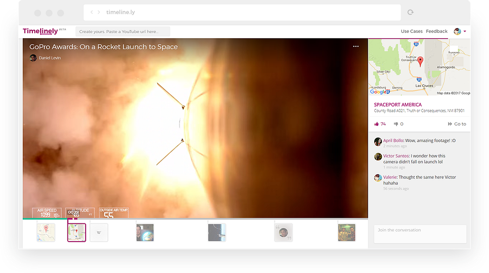Open the Feedback link

437,31
